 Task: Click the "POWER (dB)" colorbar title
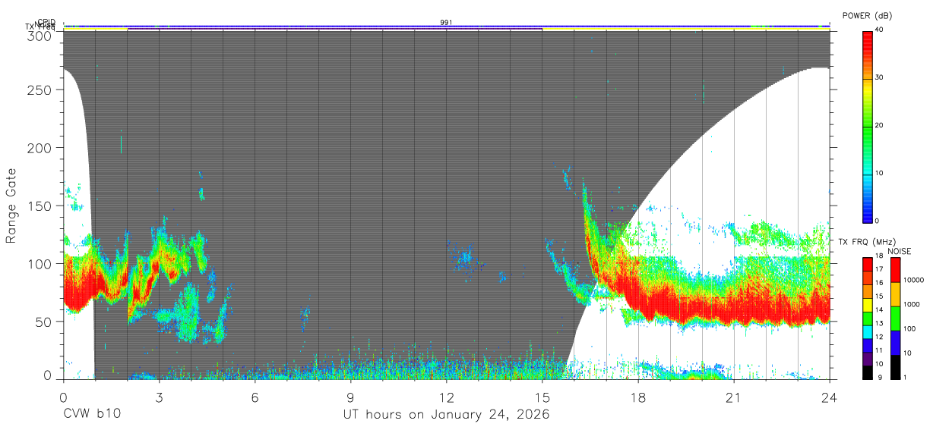coord(866,16)
